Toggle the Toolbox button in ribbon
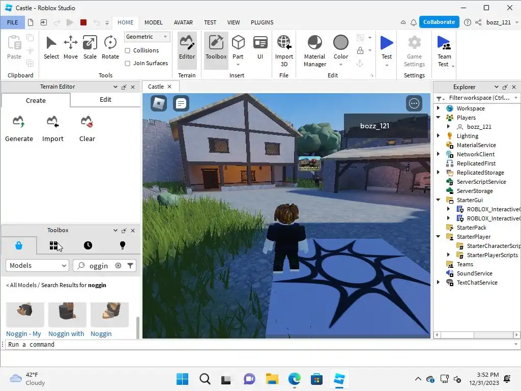This screenshot has height=391, width=521. [x=216, y=50]
